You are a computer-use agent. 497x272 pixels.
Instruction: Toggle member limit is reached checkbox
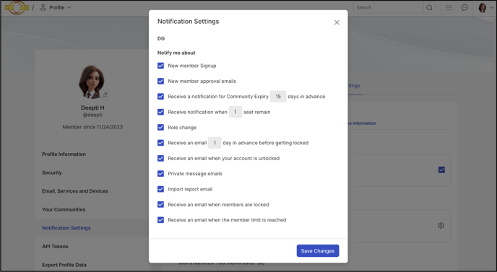point(160,220)
